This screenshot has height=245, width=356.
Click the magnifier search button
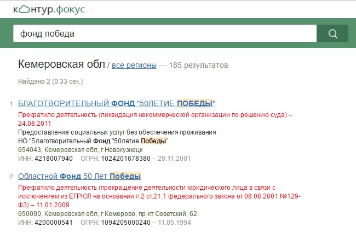[x=332, y=33]
